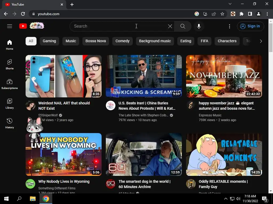Click 'The smartest dog in the world' title
Image resolution: width=273 pixels, height=204 pixels.
click(144, 184)
